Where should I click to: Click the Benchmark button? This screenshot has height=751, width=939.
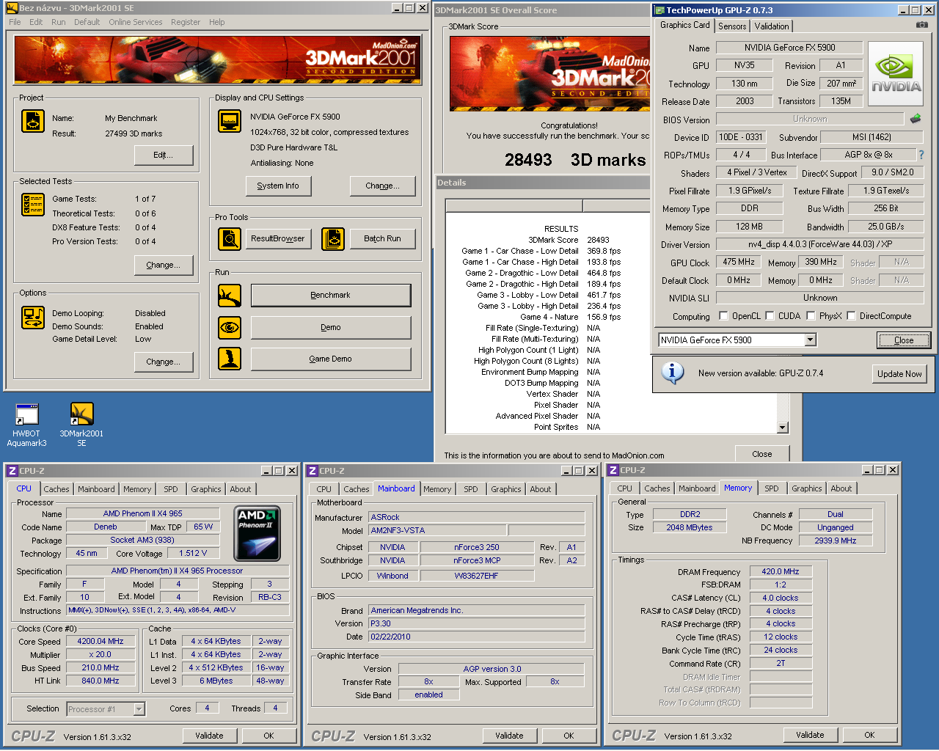tap(331, 296)
